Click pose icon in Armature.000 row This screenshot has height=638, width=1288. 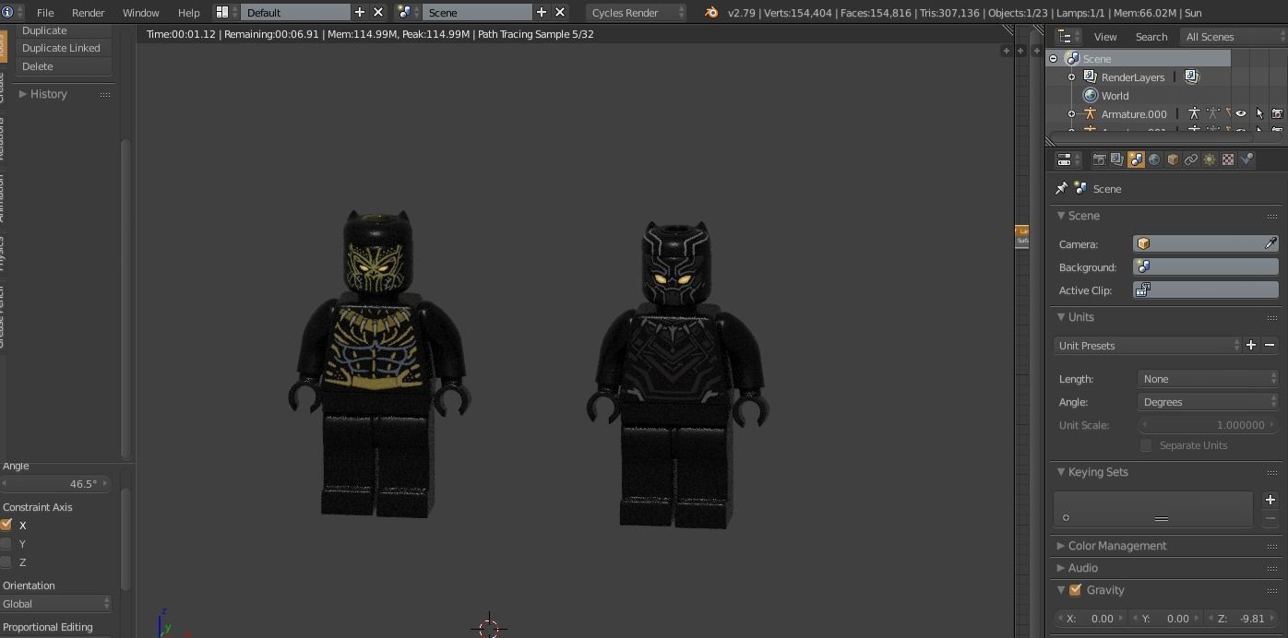(x=1194, y=113)
